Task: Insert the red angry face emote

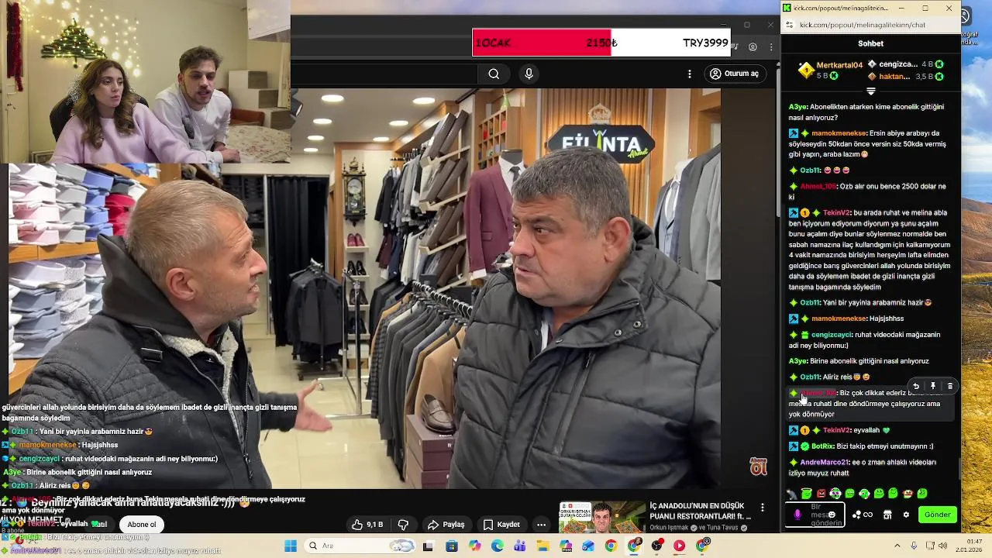Action: point(821,494)
